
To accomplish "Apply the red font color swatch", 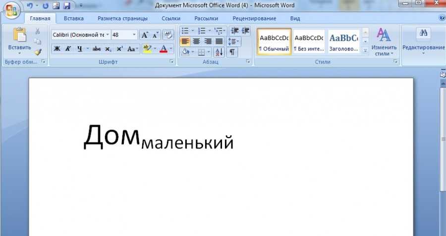I will click(163, 49).
